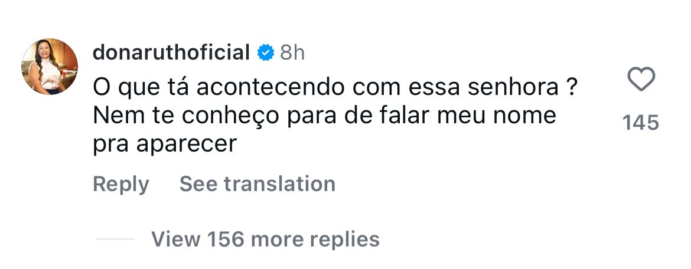The image size is (691, 269).
Task: Click See translation under the comment
Action: click(x=258, y=184)
